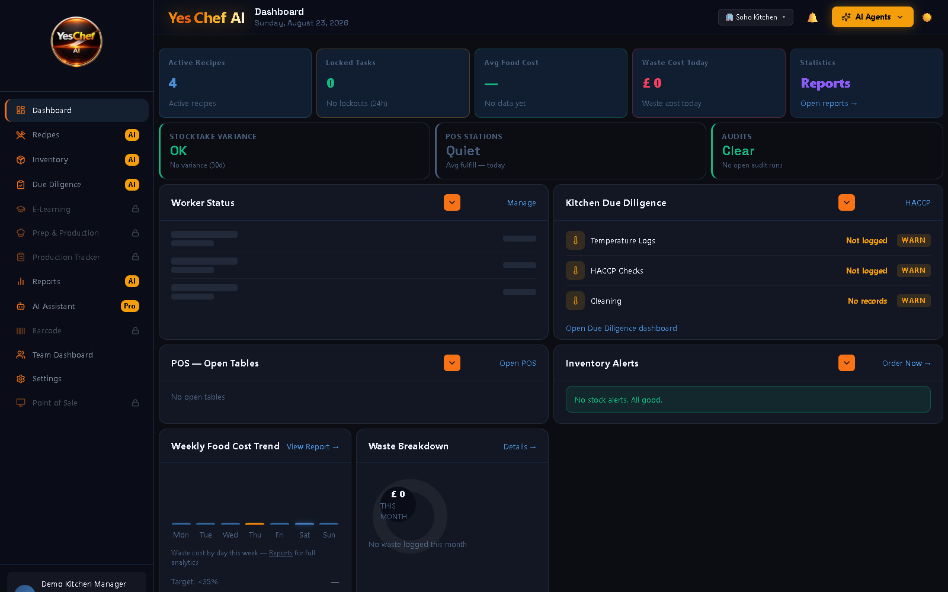Click the thermometer icon for Cleaning
948x592 pixels.
[x=575, y=301]
